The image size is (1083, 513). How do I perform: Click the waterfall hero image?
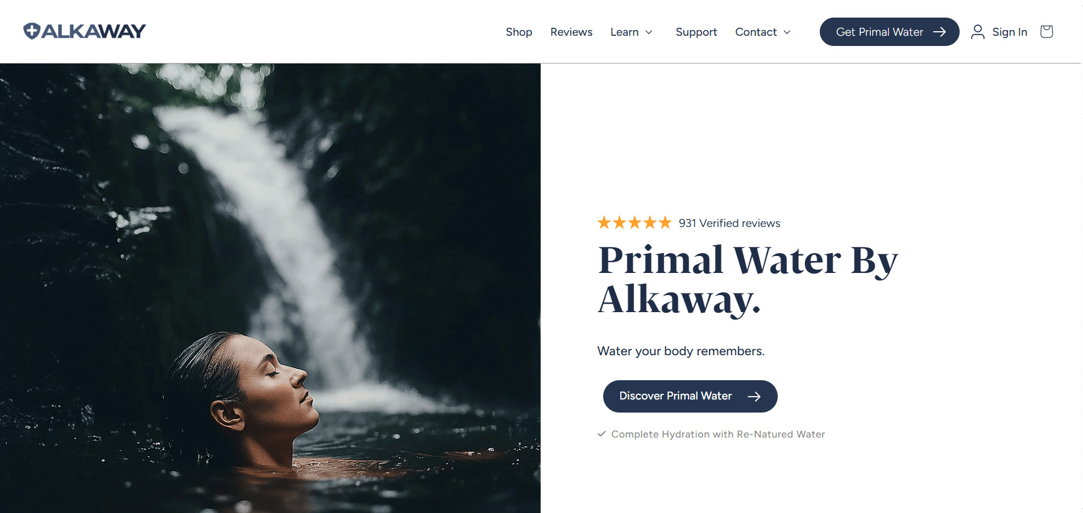pyautogui.click(x=270, y=288)
